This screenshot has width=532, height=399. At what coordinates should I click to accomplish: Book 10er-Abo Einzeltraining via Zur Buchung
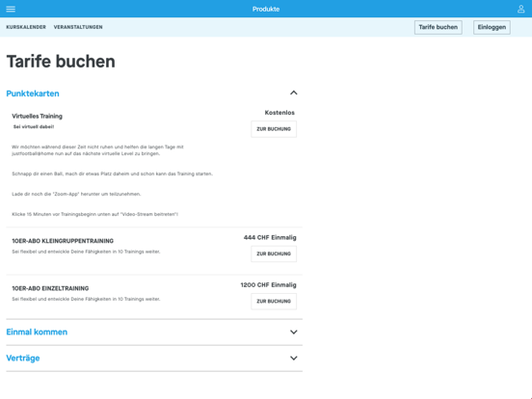tap(274, 302)
